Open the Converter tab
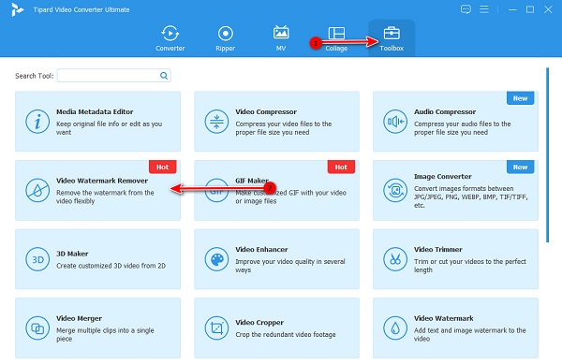 (170, 38)
